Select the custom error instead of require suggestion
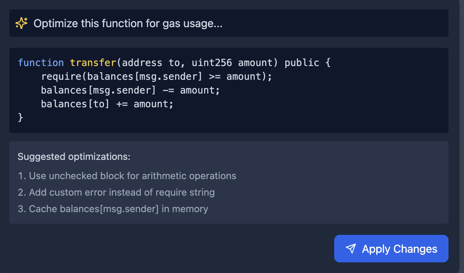This screenshot has height=273, width=464. pos(116,192)
